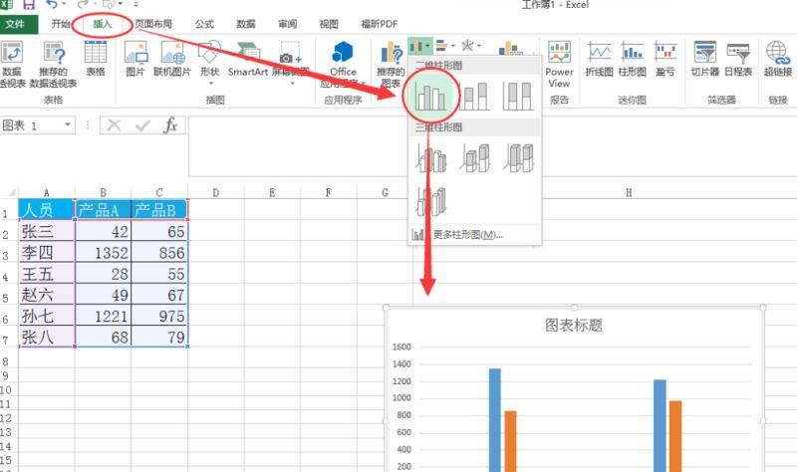Select cell containing 975
The width and height of the screenshot is (797, 472).
pyautogui.click(x=159, y=316)
